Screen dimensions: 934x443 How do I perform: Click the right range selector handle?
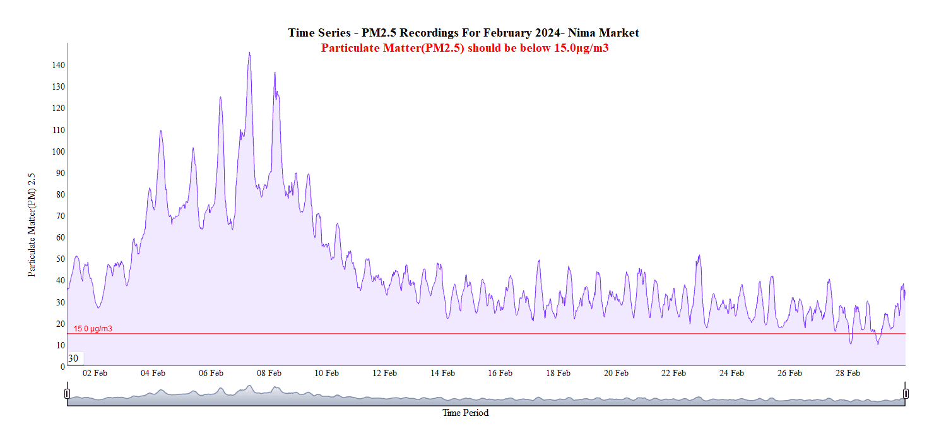pyautogui.click(x=906, y=394)
